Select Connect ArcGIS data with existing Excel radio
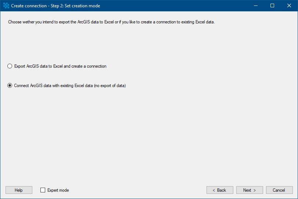This screenshot has width=298, height=199. pyautogui.click(x=10, y=86)
